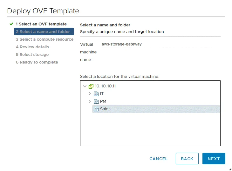Open step 2 Select a name and folder

click(x=44, y=32)
